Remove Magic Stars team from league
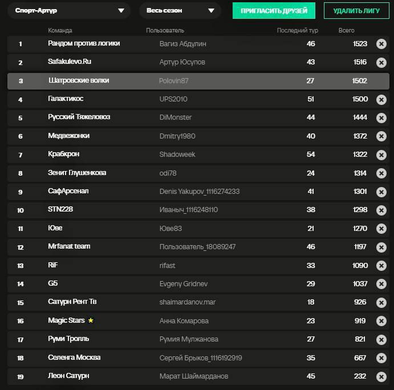The image size is (394, 390). point(381,320)
